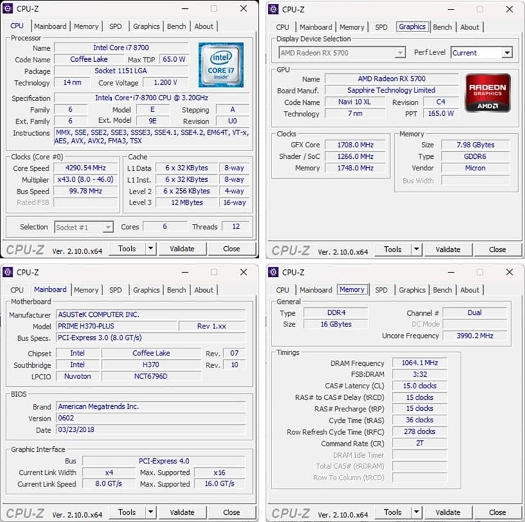
Task: Open the Bench tab in CPU window
Action: (x=176, y=26)
